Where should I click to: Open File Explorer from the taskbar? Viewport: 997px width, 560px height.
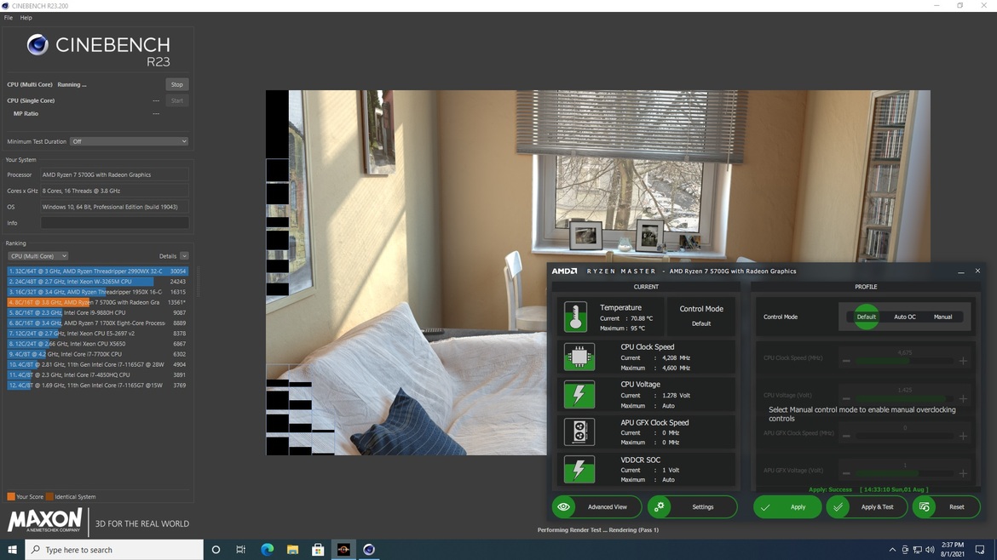292,550
